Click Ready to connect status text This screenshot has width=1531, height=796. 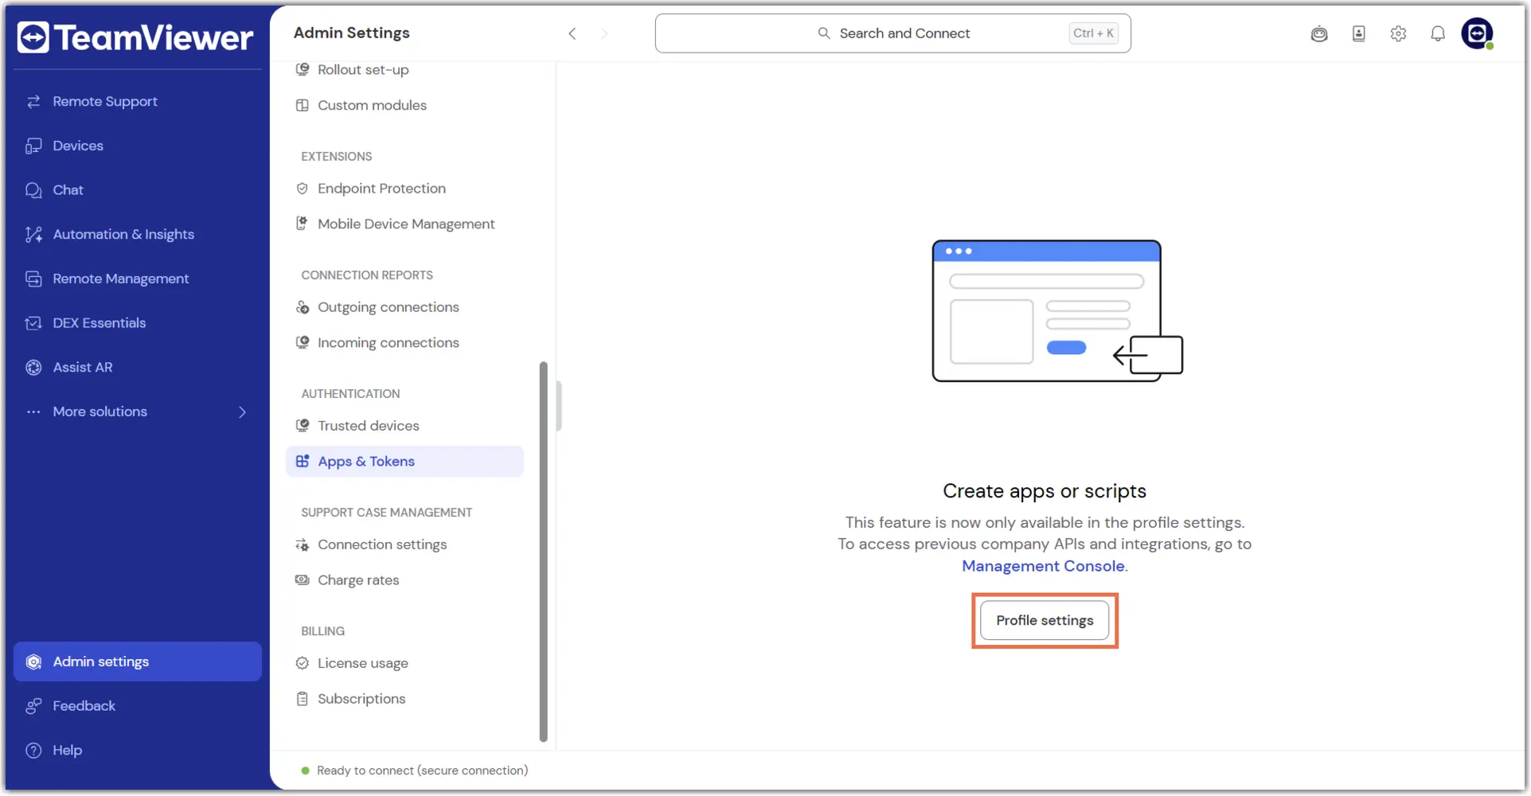click(x=422, y=771)
